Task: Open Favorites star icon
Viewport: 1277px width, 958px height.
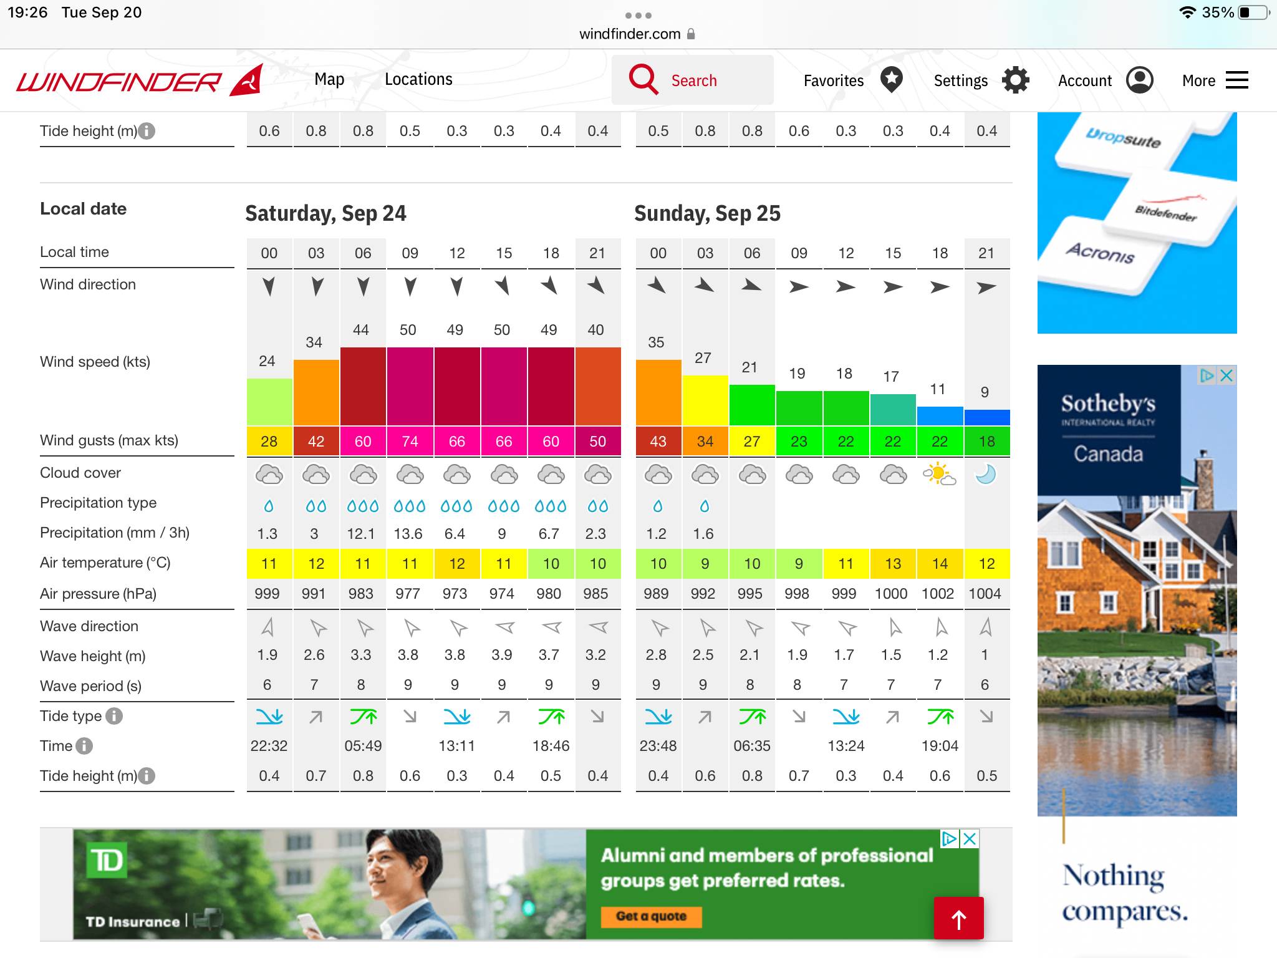Action: [x=892, y=80]
